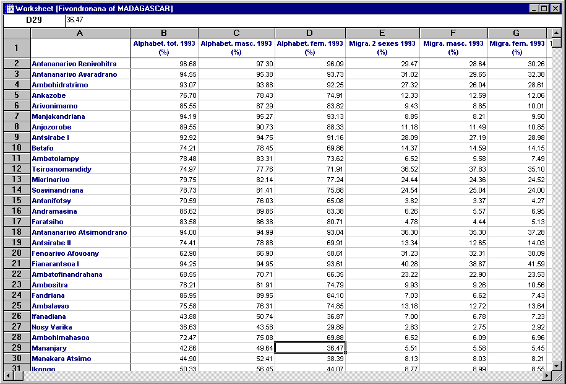Viewport: 566px width, 384px height.
Task: Select column B header
Action: 164,33
